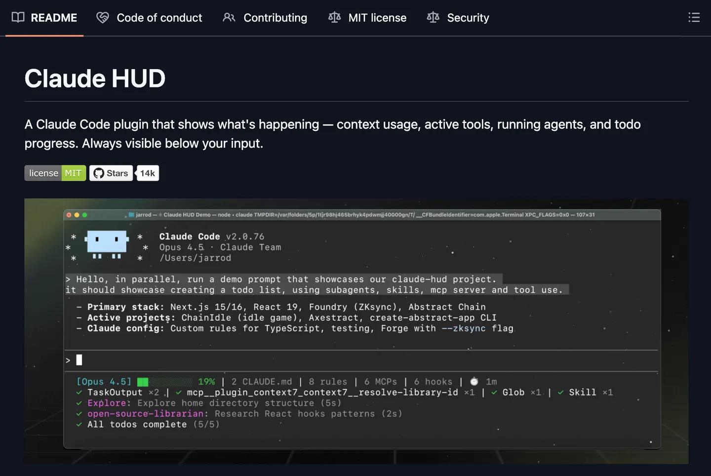711x476 pixels.
Task: Click the green context usage bar at 19%
Action: 143,382
